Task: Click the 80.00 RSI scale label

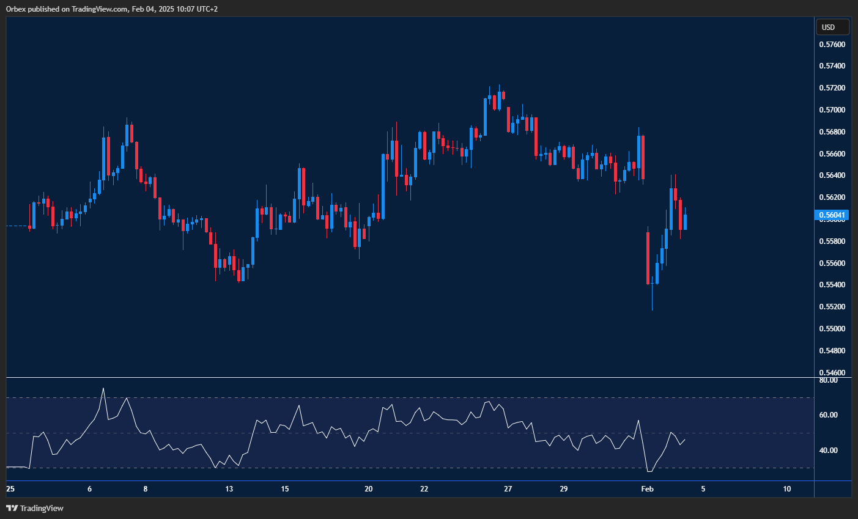Action: click(x=828, y=380)
